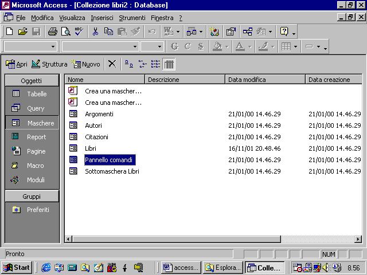Open Print Preview icon
The height and width of the screenshot is (275, 367).
point(66,32)
